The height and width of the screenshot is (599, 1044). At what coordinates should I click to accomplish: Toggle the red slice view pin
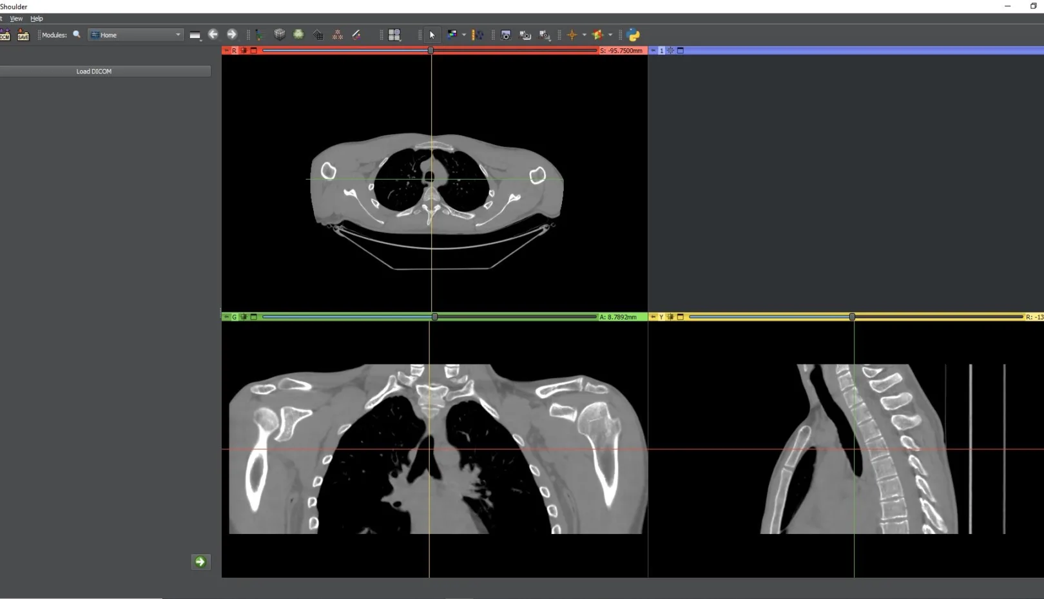click(x=226, y=50)
